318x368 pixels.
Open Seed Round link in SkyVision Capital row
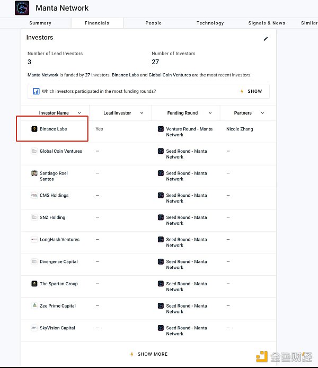coord(187,331)
